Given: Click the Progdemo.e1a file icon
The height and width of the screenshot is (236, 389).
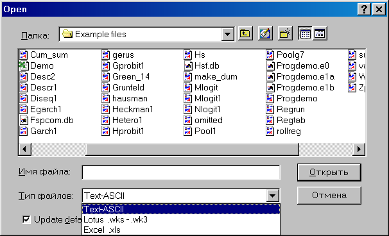Looking at the screenshot, I should click(270, 76).
